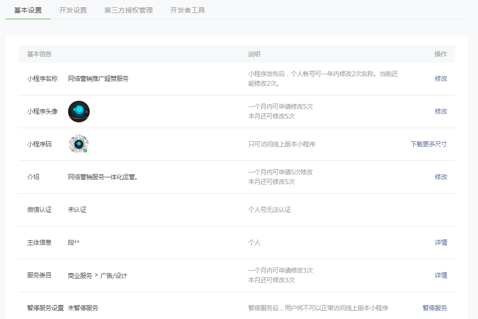This screenshot has width=478, height=319.
Task: Click the mini program avatar image
Action: click(79, 111)
